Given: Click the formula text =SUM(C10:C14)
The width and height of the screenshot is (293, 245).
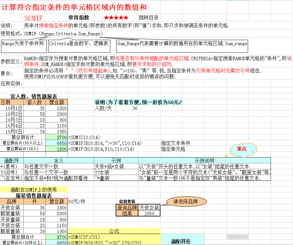Looking at the screenshot, I should pyautogui.click(x=84, y=137).
